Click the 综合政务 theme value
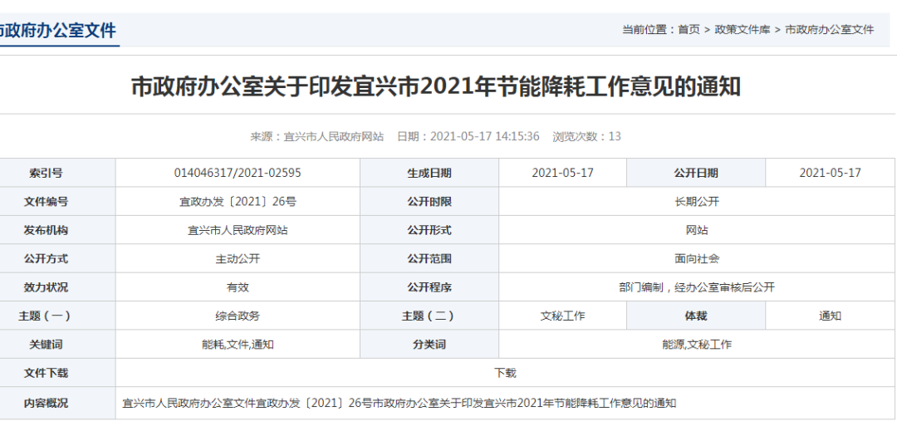The height and width of the screenshot is (426, 897). [x=238, y=316]
